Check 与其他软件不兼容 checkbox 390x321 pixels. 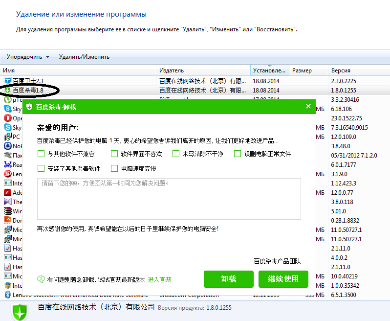41,154
